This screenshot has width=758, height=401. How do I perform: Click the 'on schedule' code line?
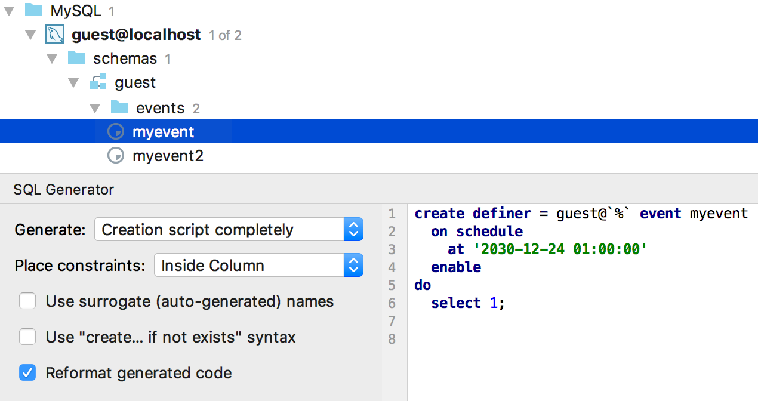click(477, 231)
